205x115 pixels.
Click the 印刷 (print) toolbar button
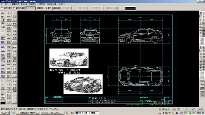pos(3,27)
